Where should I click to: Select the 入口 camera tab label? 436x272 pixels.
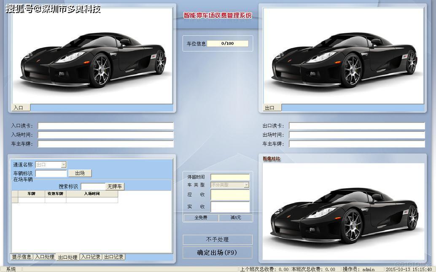coord(19,108)
